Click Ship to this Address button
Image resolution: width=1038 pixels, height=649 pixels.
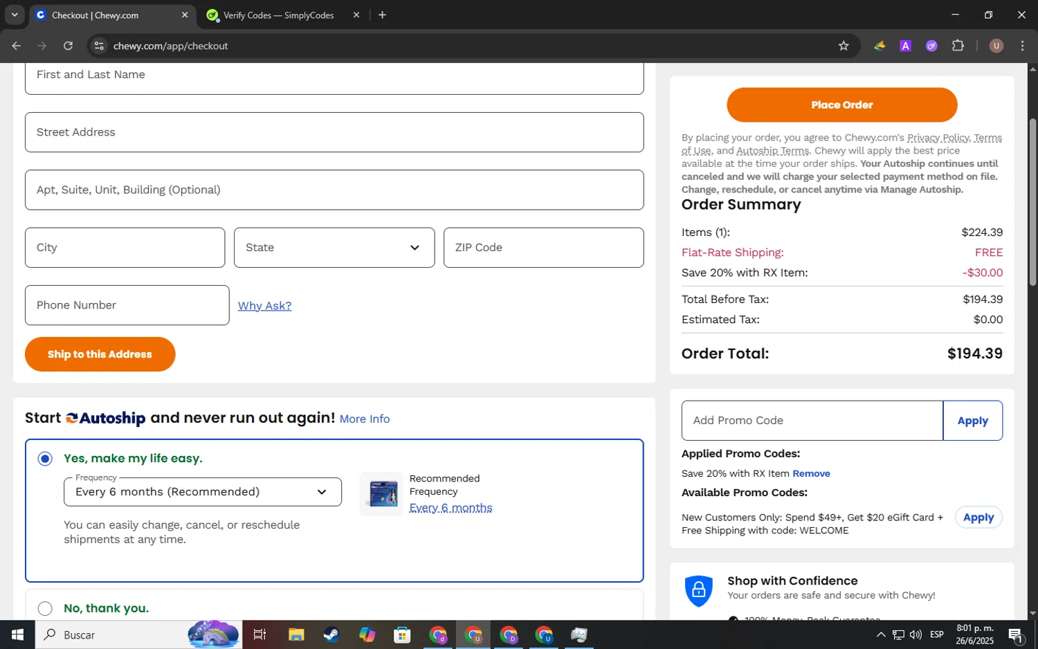100,354
